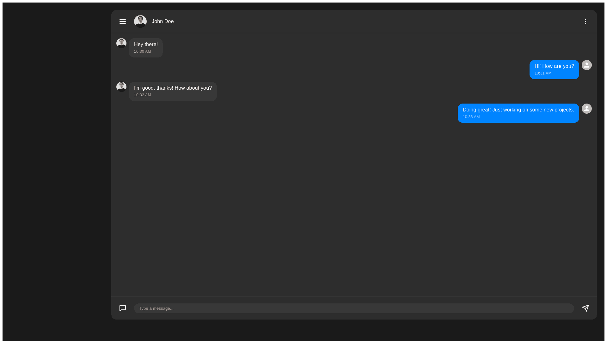Click the 10:33 AM timestamp
The width and height of the screenshot is (607, 341).
coord(471,117)
